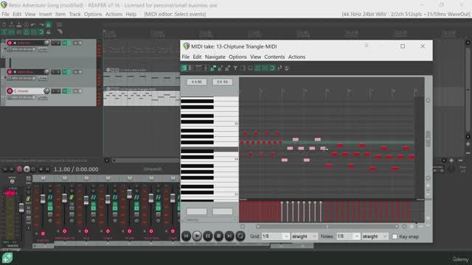Screen dimensions: 472x265
Task: Toggle the metronome icon in main toolbar
Action: tap(48, 25)
